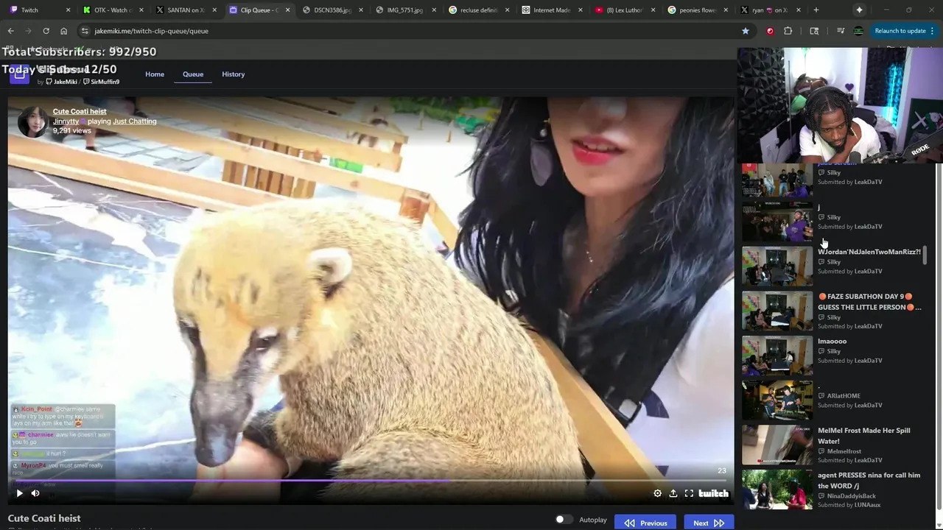Open Twitch via the player logo
Image resolution: width=943 pixels, height=530 pixels.
pyautogui.click(x=713, y=493)
